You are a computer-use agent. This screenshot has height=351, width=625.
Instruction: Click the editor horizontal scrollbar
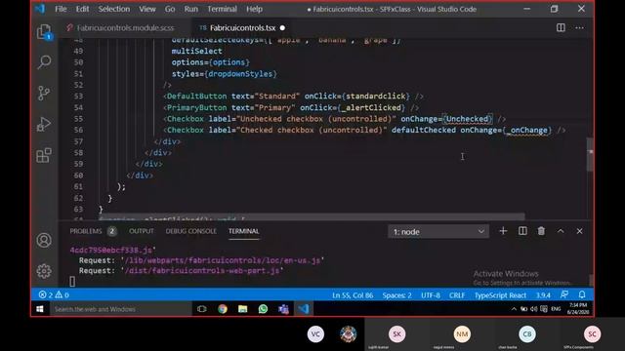click(312, 217)
